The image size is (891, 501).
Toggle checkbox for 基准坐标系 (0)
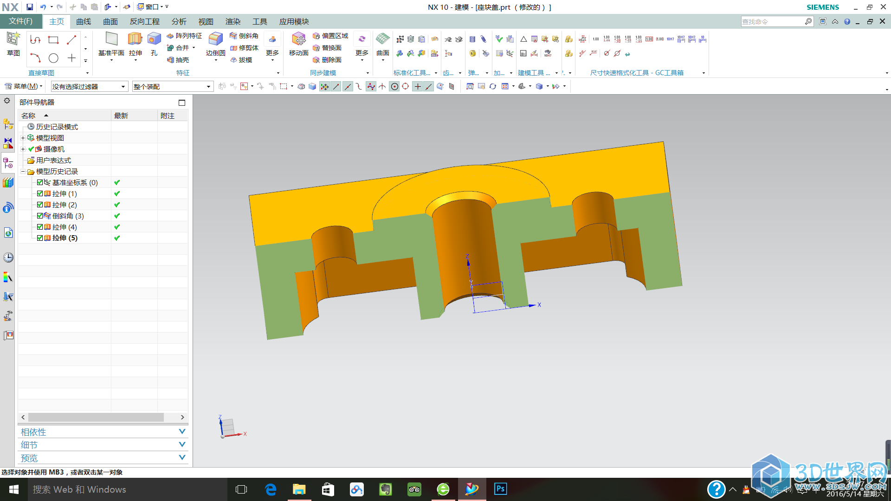pos(40,182)
